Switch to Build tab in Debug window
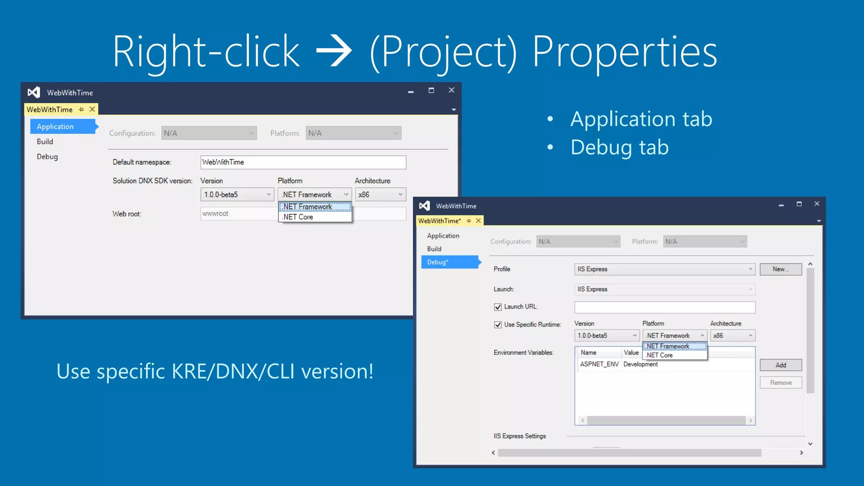864x486 pixels. pyautogui.click(x=434, y=249)
